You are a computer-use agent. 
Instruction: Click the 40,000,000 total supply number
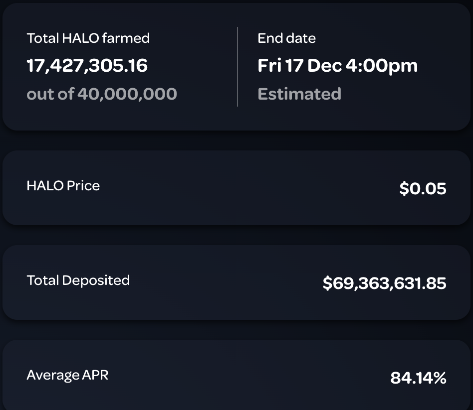(x=127, y=94)
